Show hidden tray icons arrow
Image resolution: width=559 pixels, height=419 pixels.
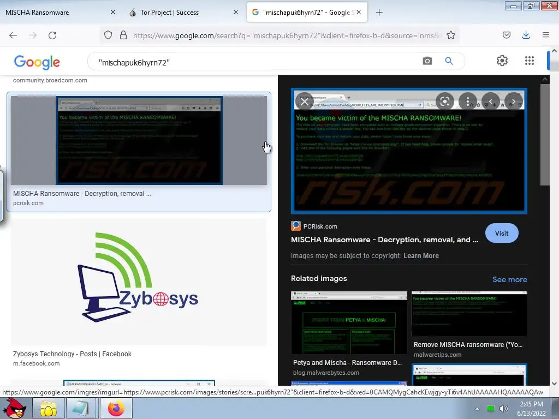[x=477, y=409]
